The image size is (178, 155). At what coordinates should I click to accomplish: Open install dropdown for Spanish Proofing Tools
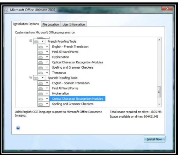click(39, 78)
